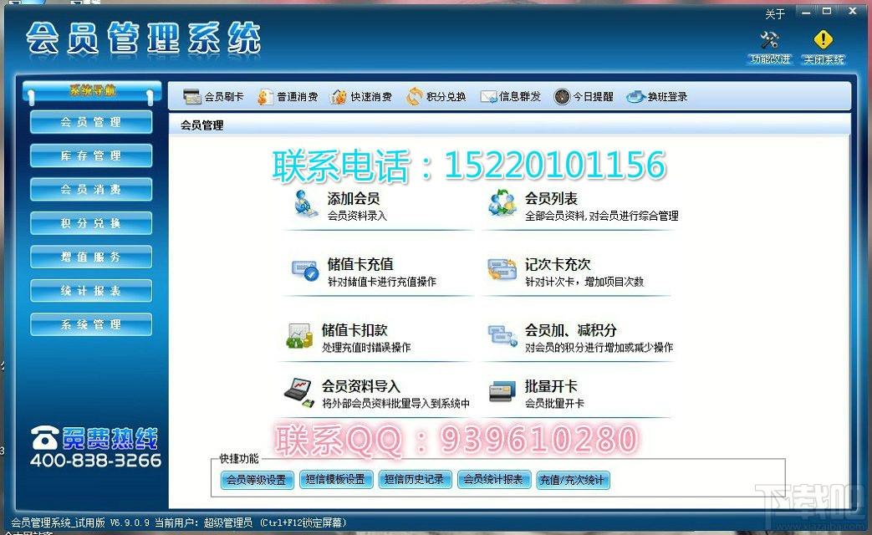Screen dimensions: 872x535
Task: Click the 批量开卡 card icon
Action: pos(502,391)
